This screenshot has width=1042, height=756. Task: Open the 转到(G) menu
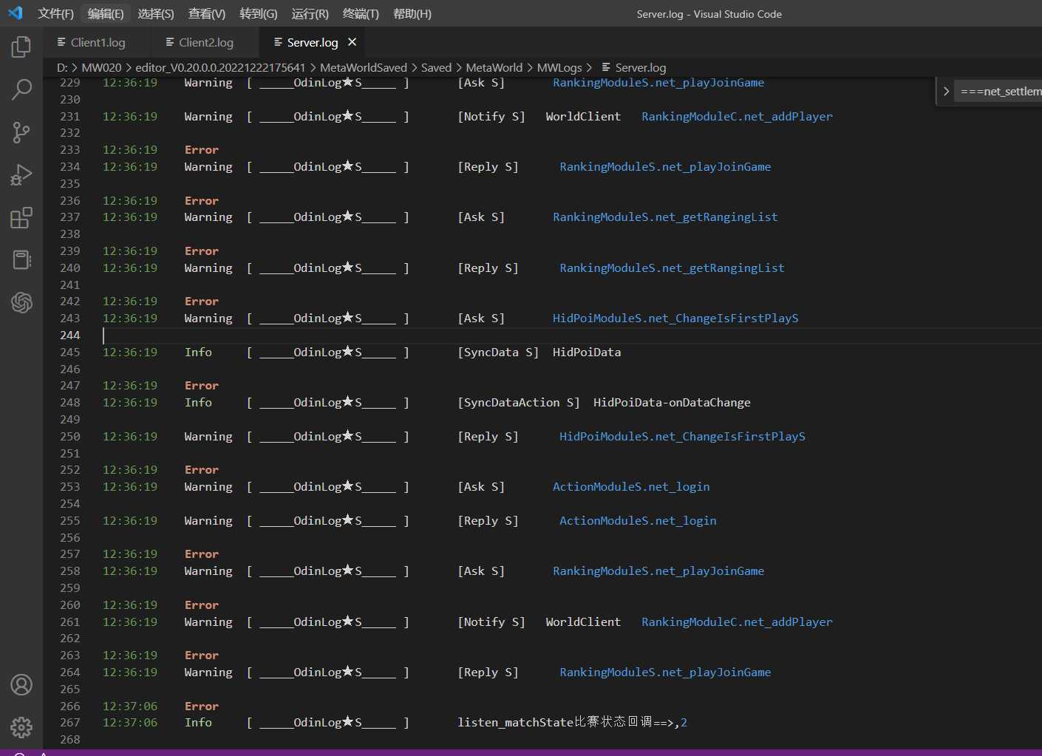[x=258, y=14]
